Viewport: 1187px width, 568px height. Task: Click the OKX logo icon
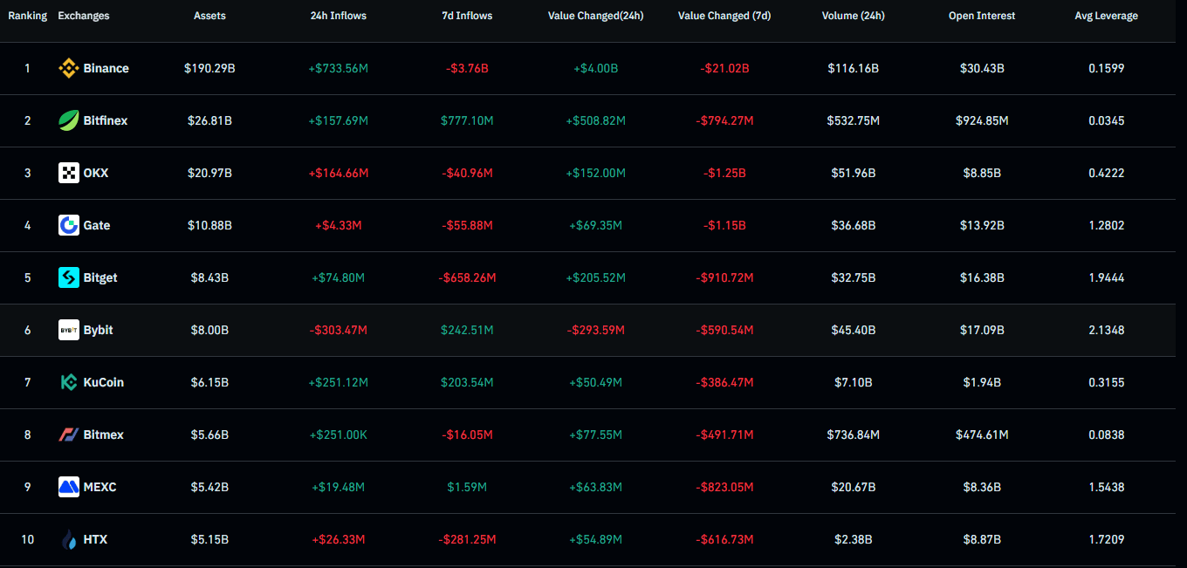[69, 173]
